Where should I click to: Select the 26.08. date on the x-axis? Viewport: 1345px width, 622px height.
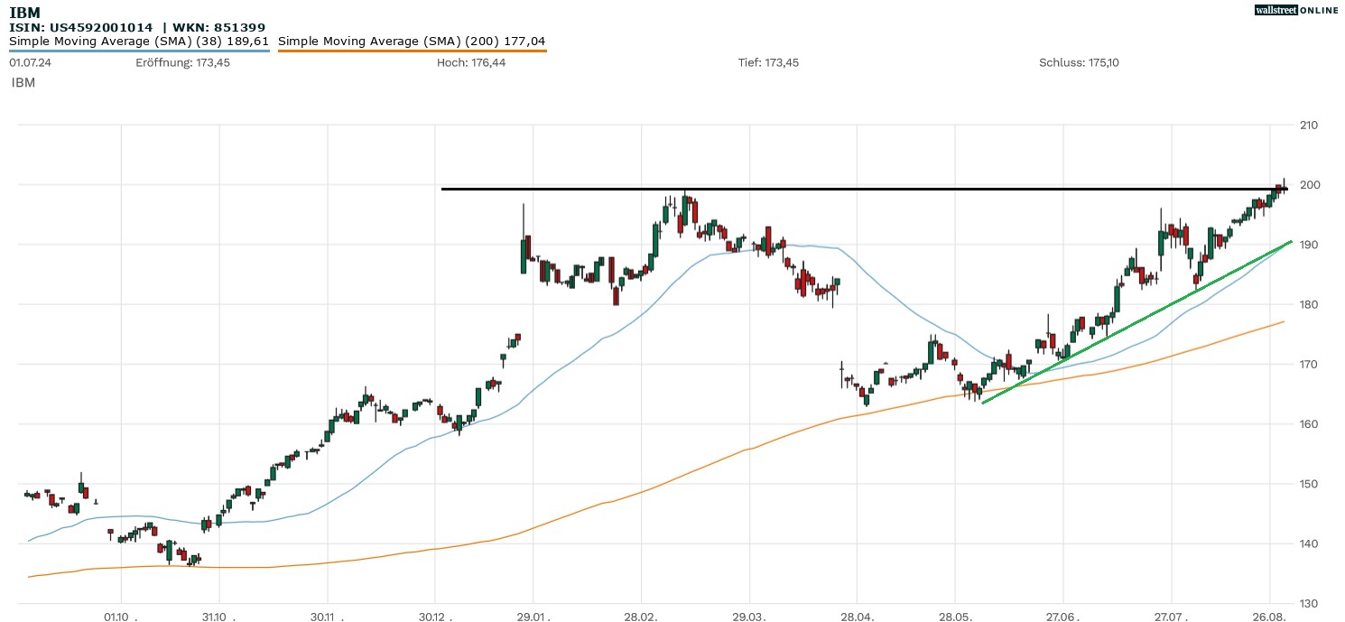[1270, 616]
